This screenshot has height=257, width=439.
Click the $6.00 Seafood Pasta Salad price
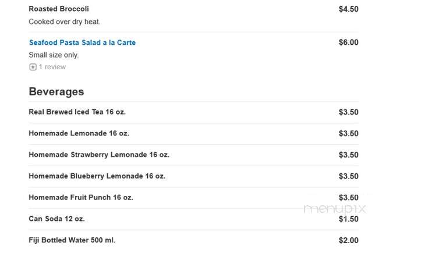click(348, 42)
